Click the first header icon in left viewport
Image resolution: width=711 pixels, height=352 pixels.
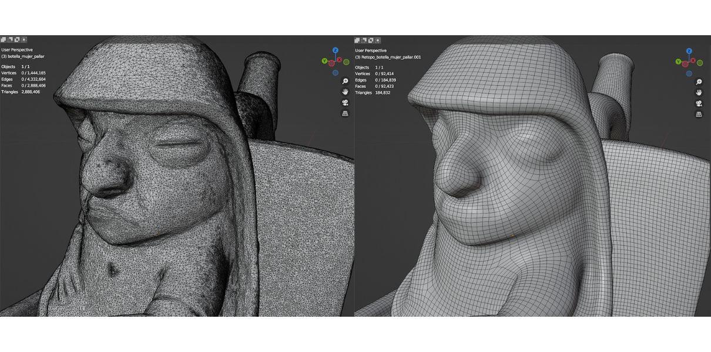[4, 39]
